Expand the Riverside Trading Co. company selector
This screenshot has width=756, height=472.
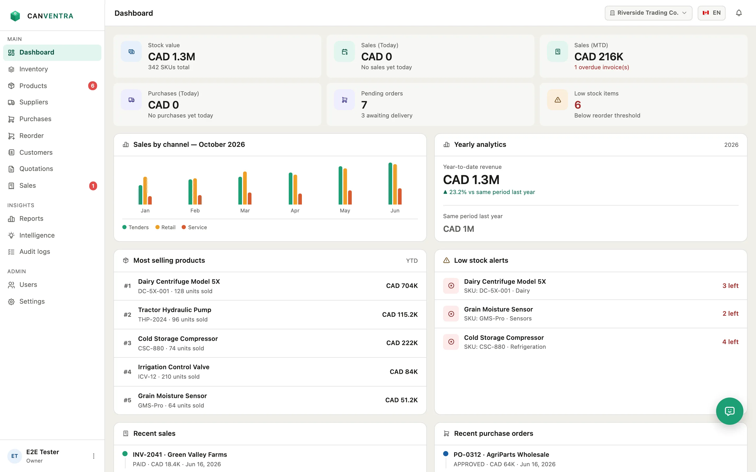648,13
